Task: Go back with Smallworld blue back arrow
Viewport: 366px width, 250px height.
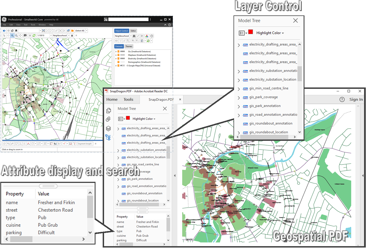Action: tap(4, 31)
